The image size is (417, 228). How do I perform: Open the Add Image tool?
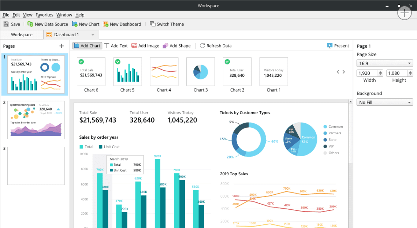[x=145, y=45]
